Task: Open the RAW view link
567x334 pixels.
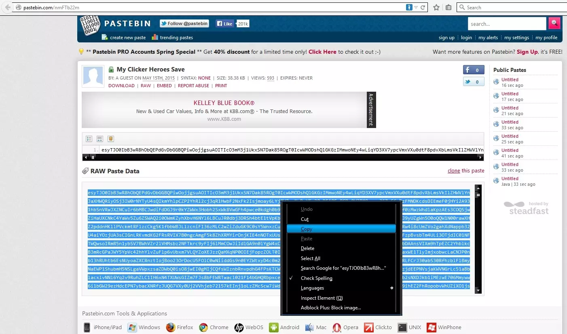Action: pyautogui.click(x=146, y=86)
